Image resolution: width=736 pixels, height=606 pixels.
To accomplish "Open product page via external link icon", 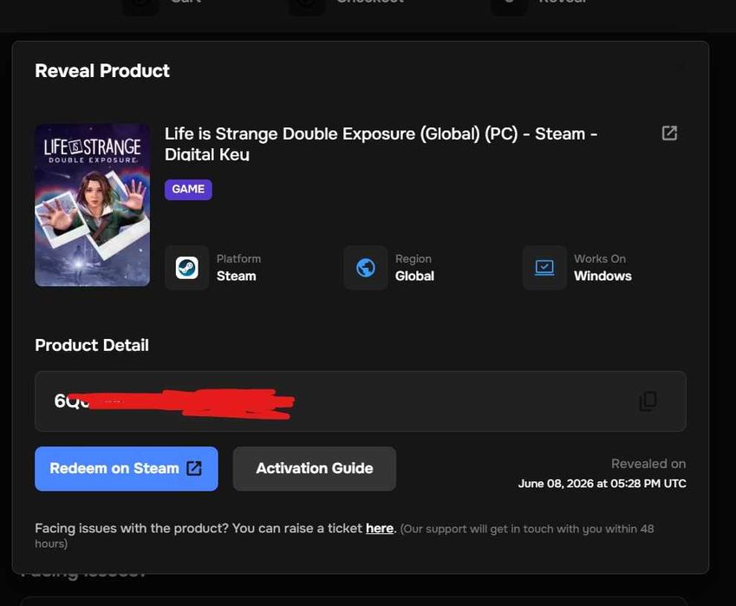I will click(x=669, y=134).
